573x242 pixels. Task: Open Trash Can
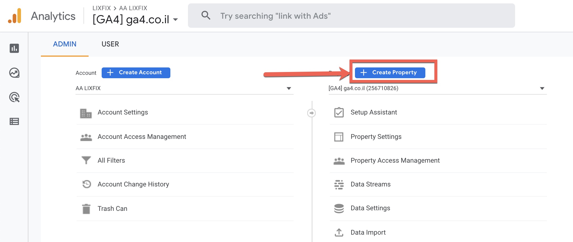185,209
